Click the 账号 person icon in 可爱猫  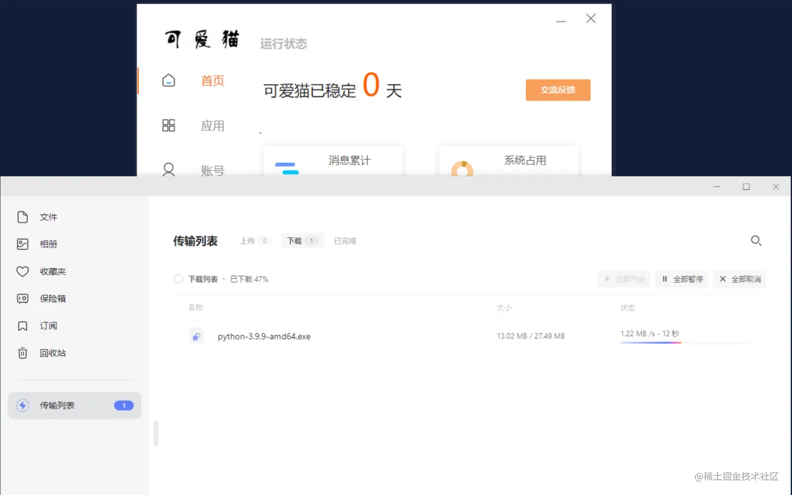169,169
